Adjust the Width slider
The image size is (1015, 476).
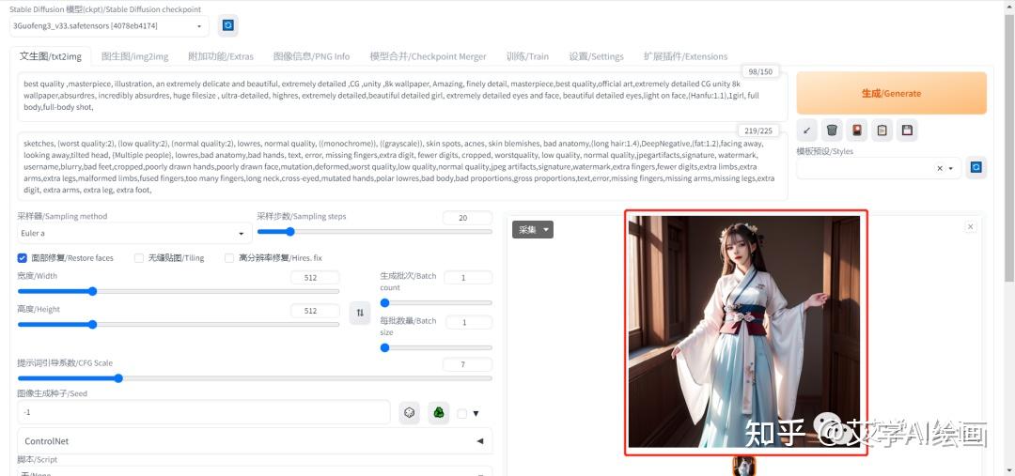point(178,291)
